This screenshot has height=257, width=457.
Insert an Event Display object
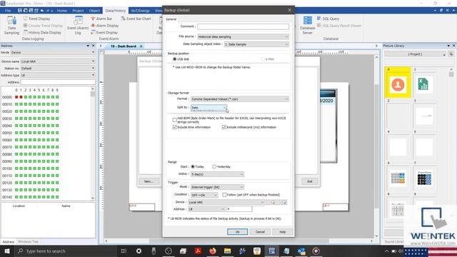tap(104, 33)
